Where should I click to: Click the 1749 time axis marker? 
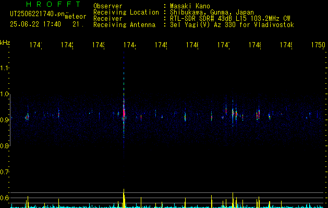click(286, 45)
